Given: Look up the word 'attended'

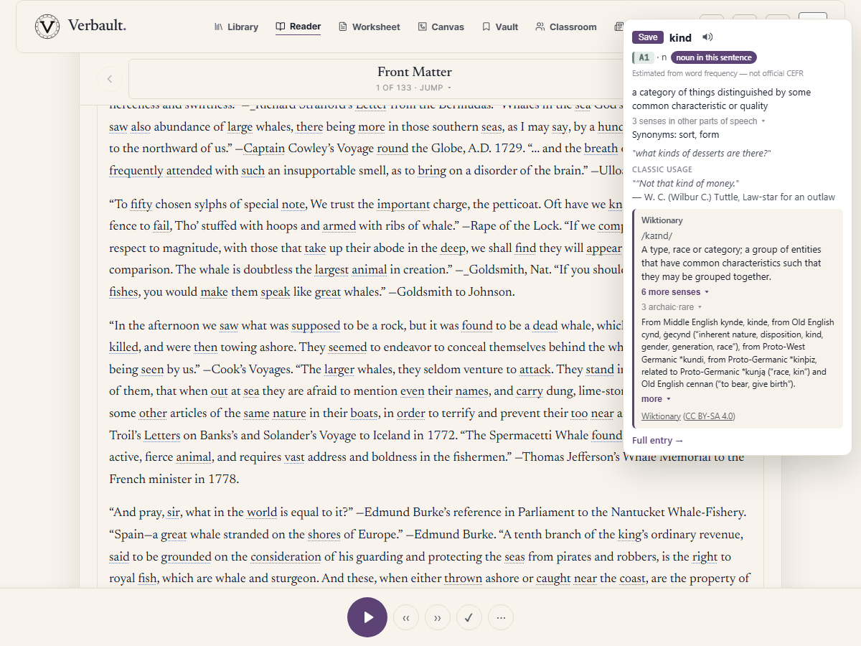Looking at the screenshot, I should (189, 171).
